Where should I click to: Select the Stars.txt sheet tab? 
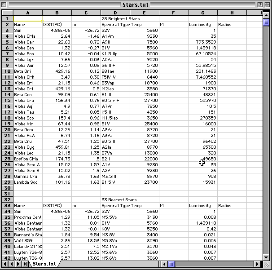click(44, 264)
